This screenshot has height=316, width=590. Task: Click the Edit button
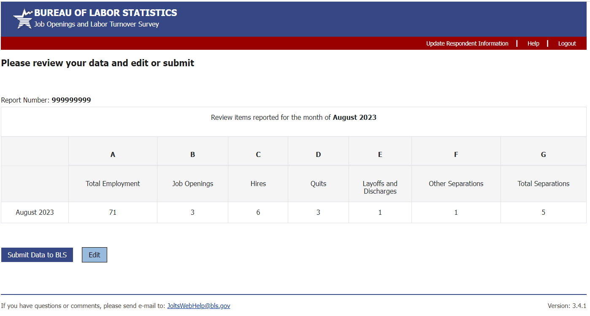tap(95, 255)
